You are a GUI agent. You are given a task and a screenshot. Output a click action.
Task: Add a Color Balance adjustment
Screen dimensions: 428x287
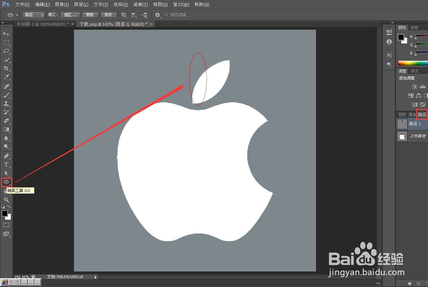tap(419, 95)
